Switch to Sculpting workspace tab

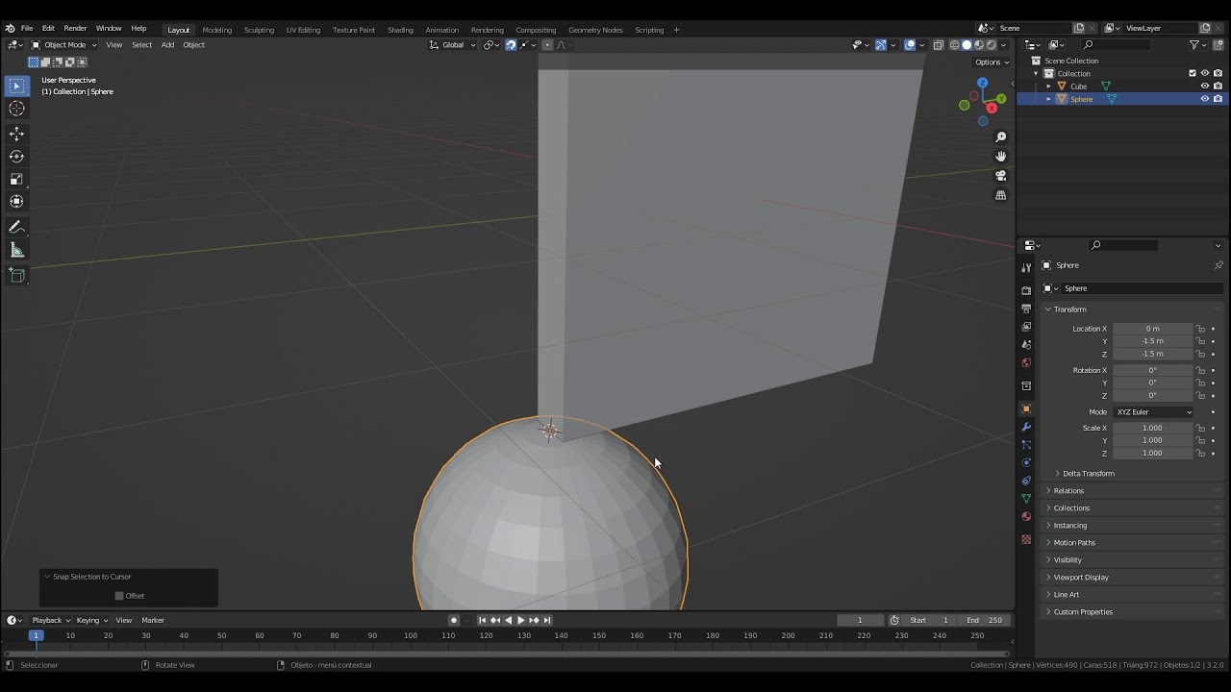pyautogui.click(x=259, y=30)
